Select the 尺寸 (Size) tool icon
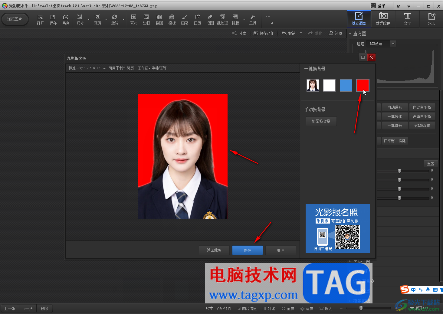Image resolution: width=443 pixels, height=314 pixels. pyautogui.click(x=80, y=20)
